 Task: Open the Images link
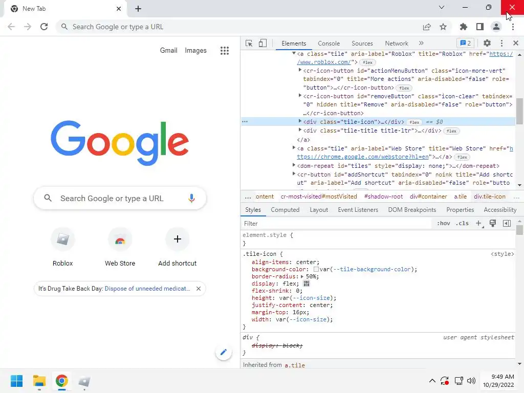click(x=196, y=51)
